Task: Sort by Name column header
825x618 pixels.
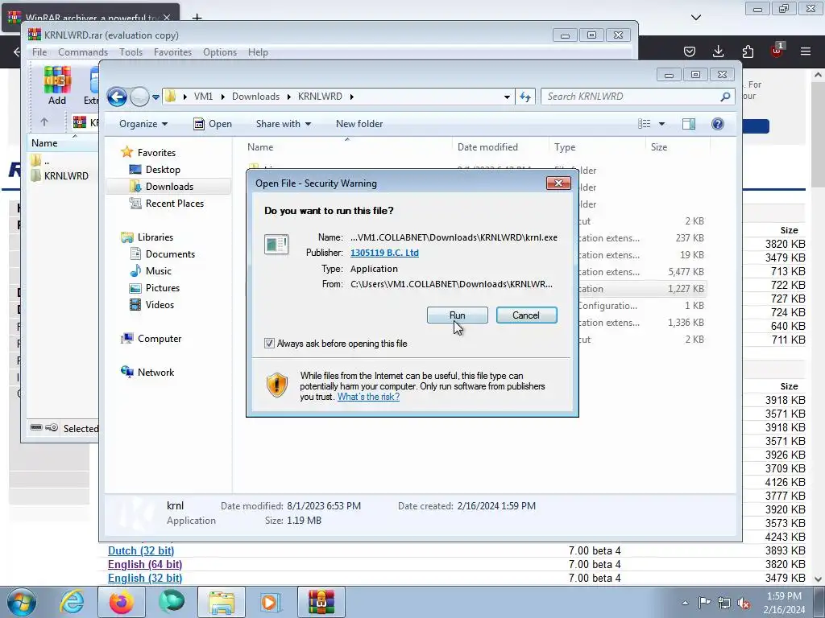Action: pos(347,147)
